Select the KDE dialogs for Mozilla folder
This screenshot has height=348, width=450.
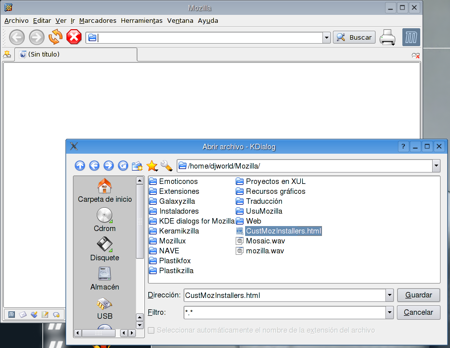click(192, 221)
